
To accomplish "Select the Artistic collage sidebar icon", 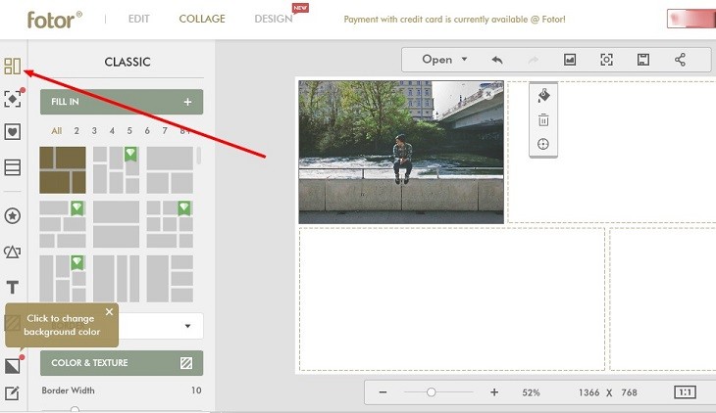I will (13, 99).
